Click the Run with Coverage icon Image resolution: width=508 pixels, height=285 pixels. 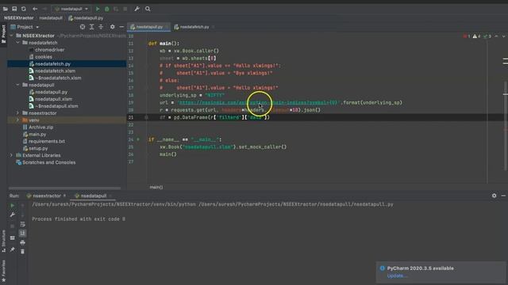tap(116, 9)
